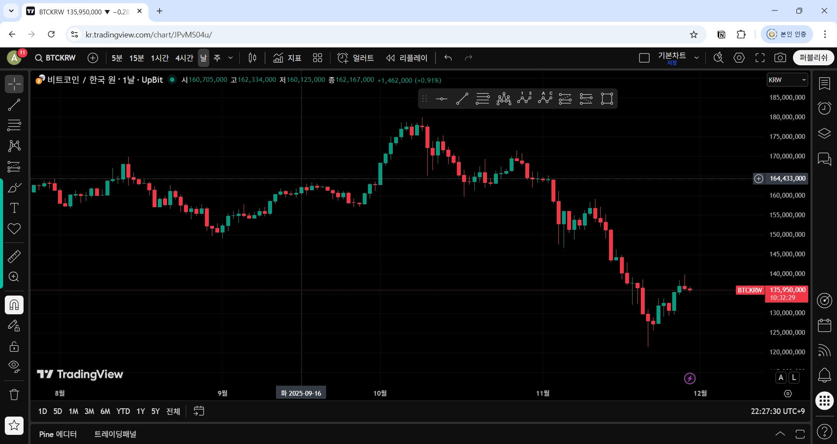Expand the chart layout dropdown arrow
Screen dimensions: 837x444
[697, 58]
